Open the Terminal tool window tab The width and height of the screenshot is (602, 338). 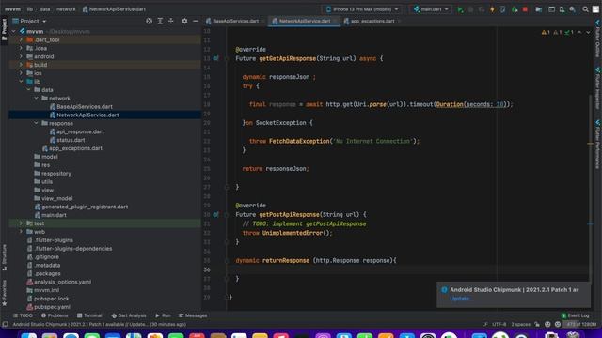tap(89, 315)
